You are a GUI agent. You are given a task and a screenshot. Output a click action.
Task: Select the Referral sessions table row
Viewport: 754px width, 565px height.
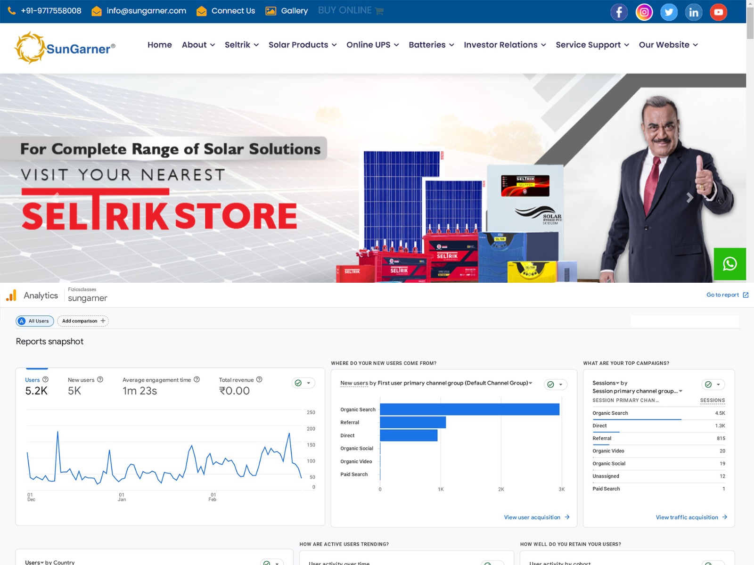(659, 438)
